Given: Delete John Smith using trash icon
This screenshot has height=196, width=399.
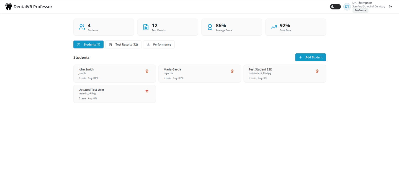Looking at the screenshot, I should pyautogui.click(x=147, y=71).
